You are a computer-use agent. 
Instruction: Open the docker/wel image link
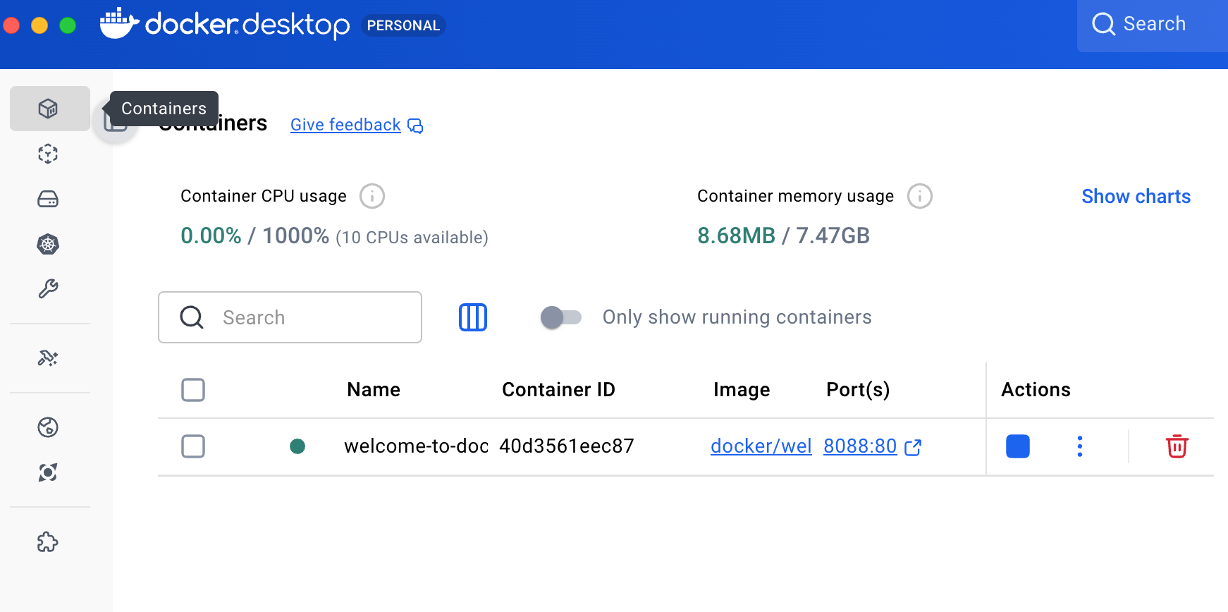761,446
